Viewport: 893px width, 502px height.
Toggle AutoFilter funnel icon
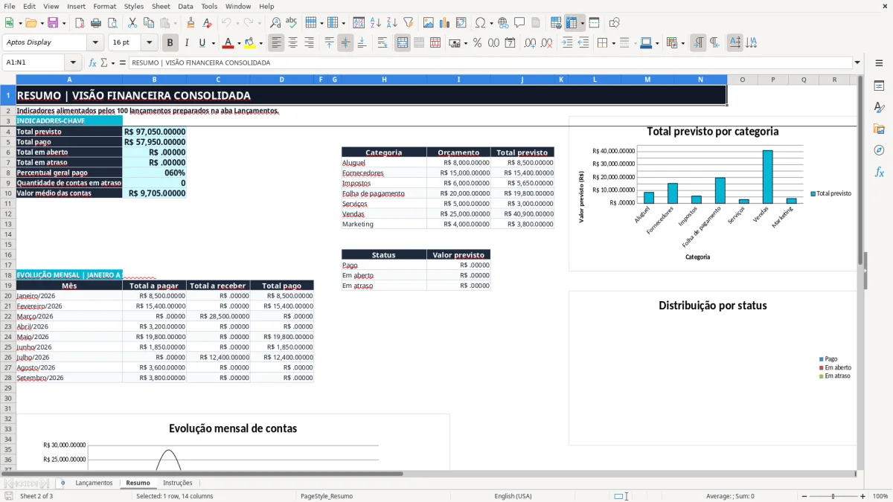pyautogui.click(x=409, y=23)
